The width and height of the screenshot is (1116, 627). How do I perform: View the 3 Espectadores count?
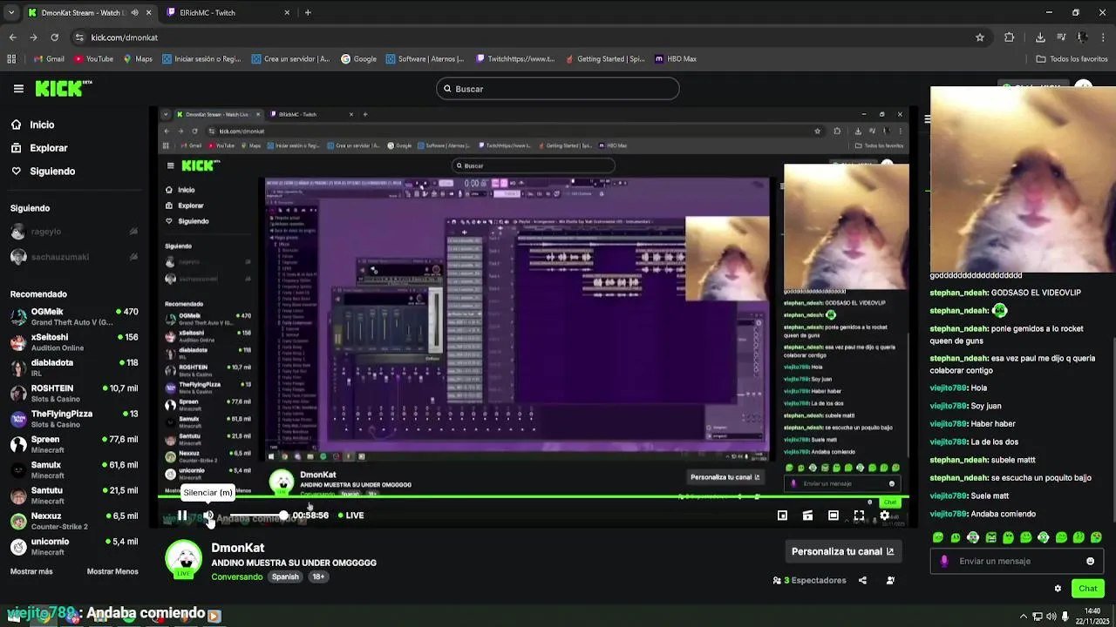tap(809, 580)
